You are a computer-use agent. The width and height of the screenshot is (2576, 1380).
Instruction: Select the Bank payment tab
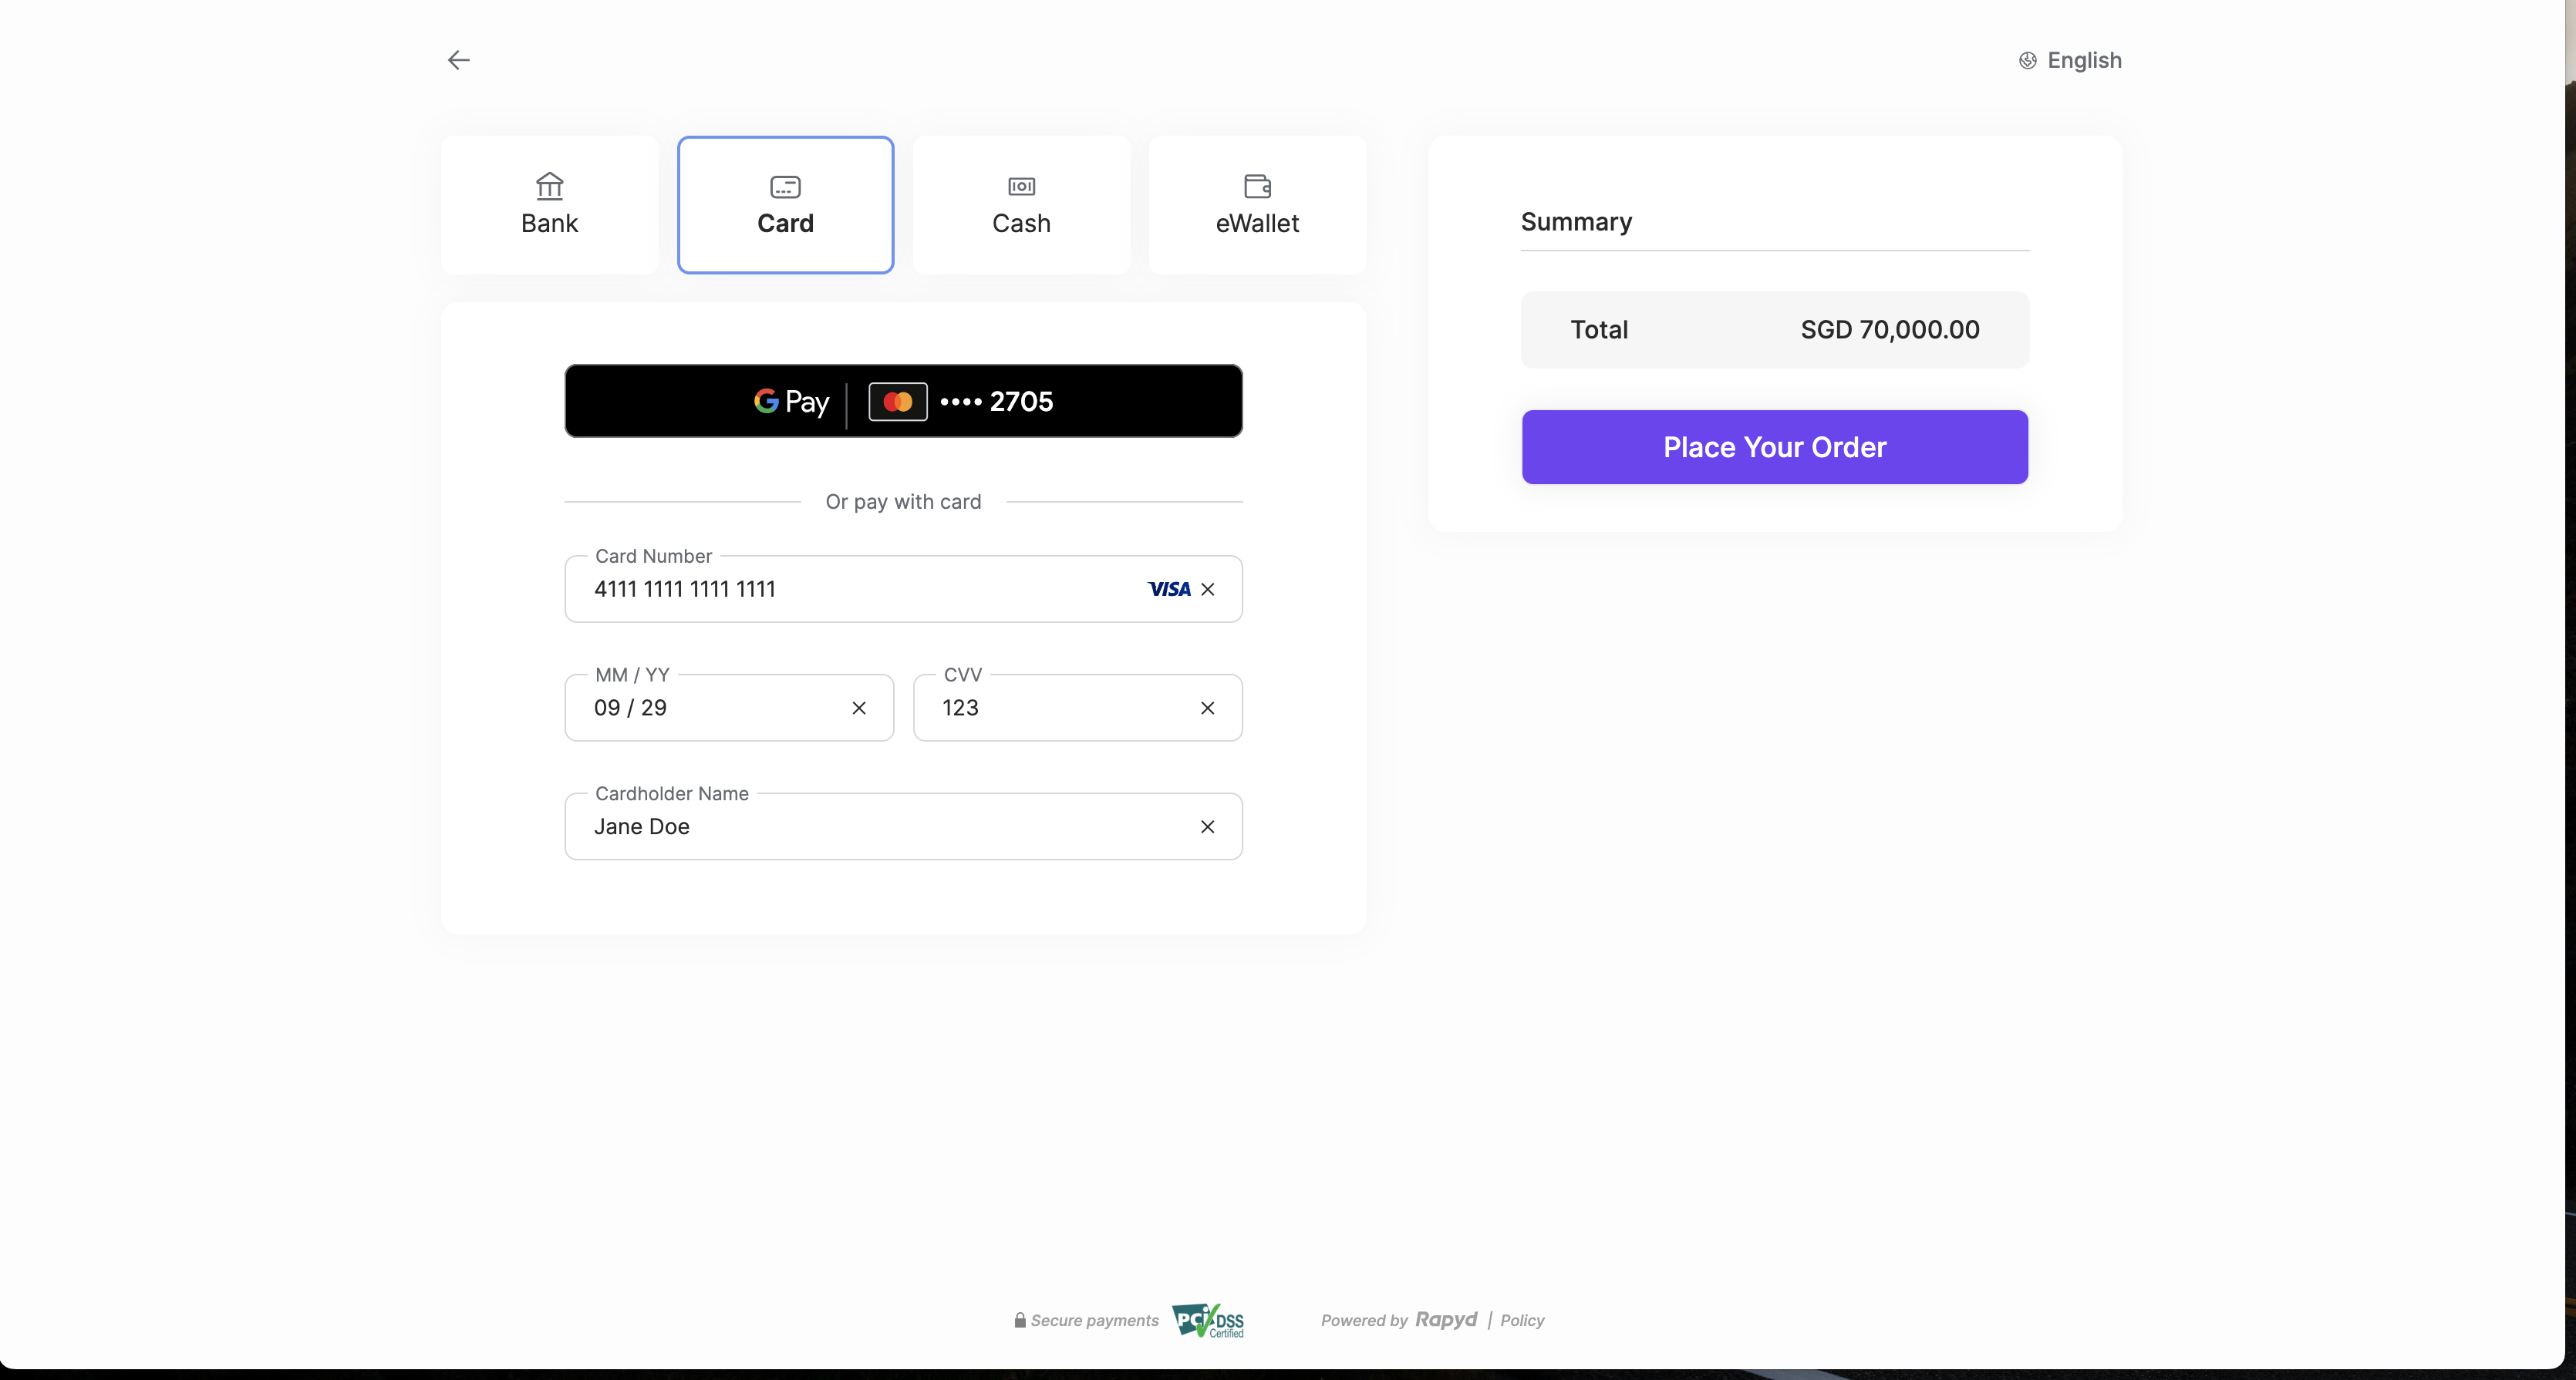[x=550, y=205]
